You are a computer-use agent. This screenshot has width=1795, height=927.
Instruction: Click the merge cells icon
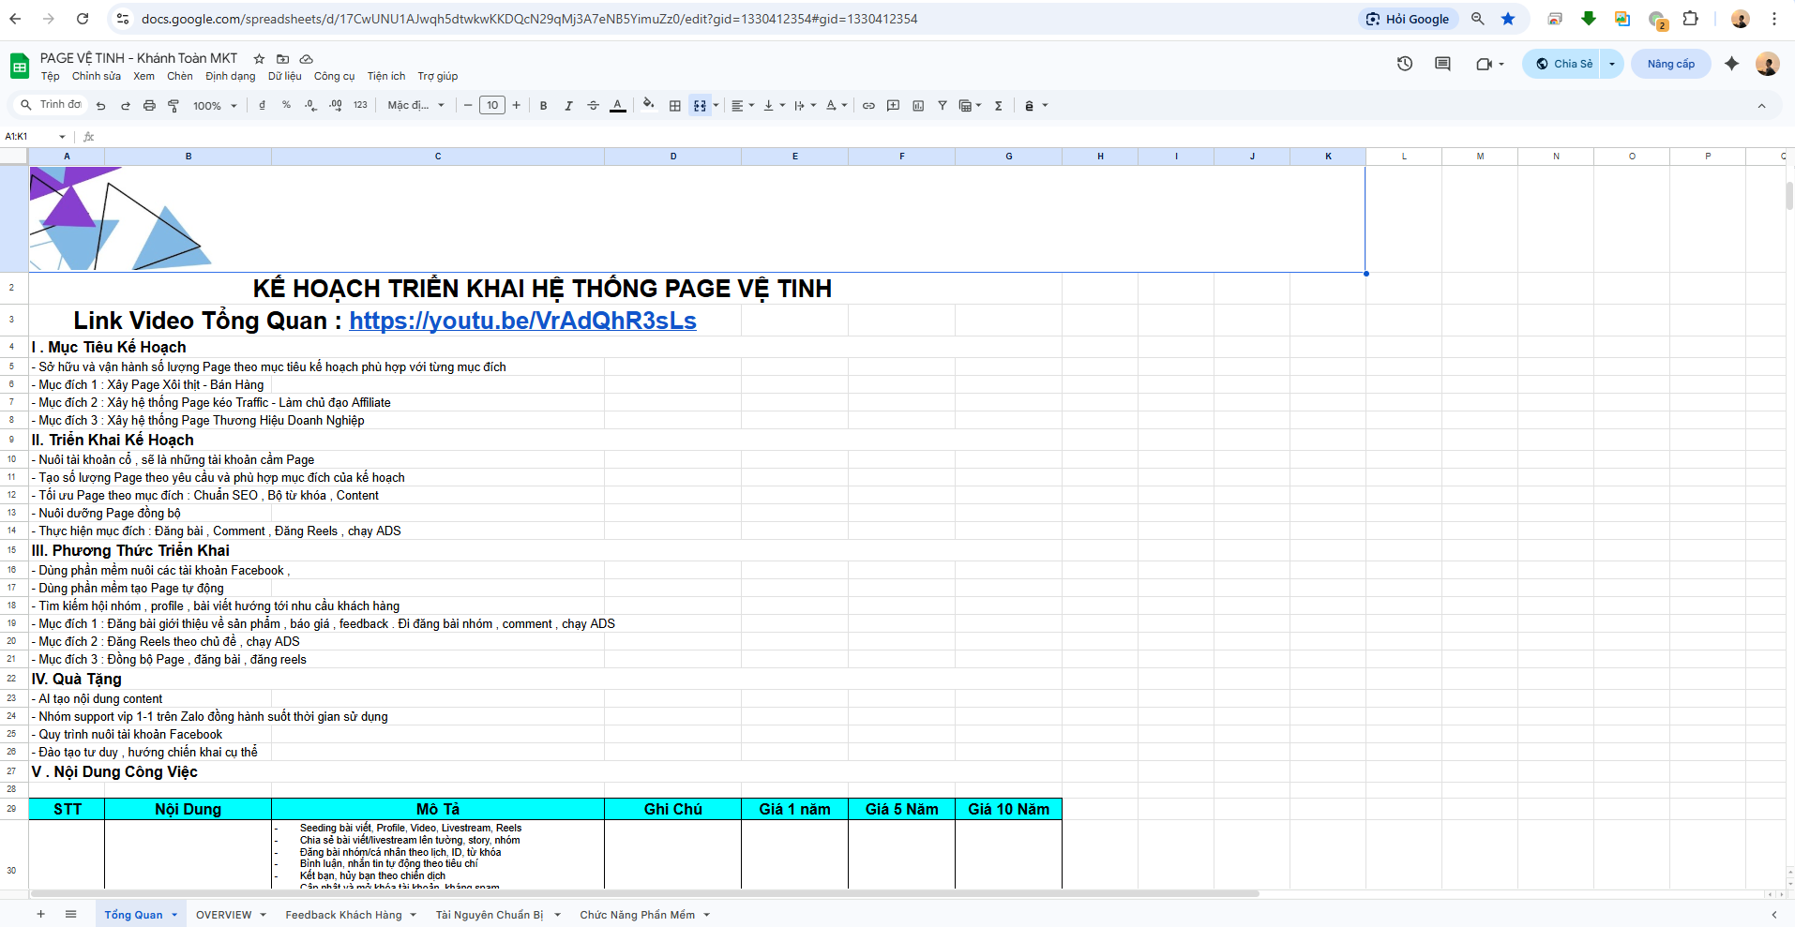700,106
